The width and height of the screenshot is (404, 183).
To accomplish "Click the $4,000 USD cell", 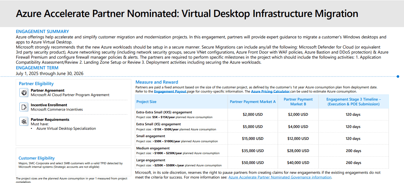I will coord(298,127).
